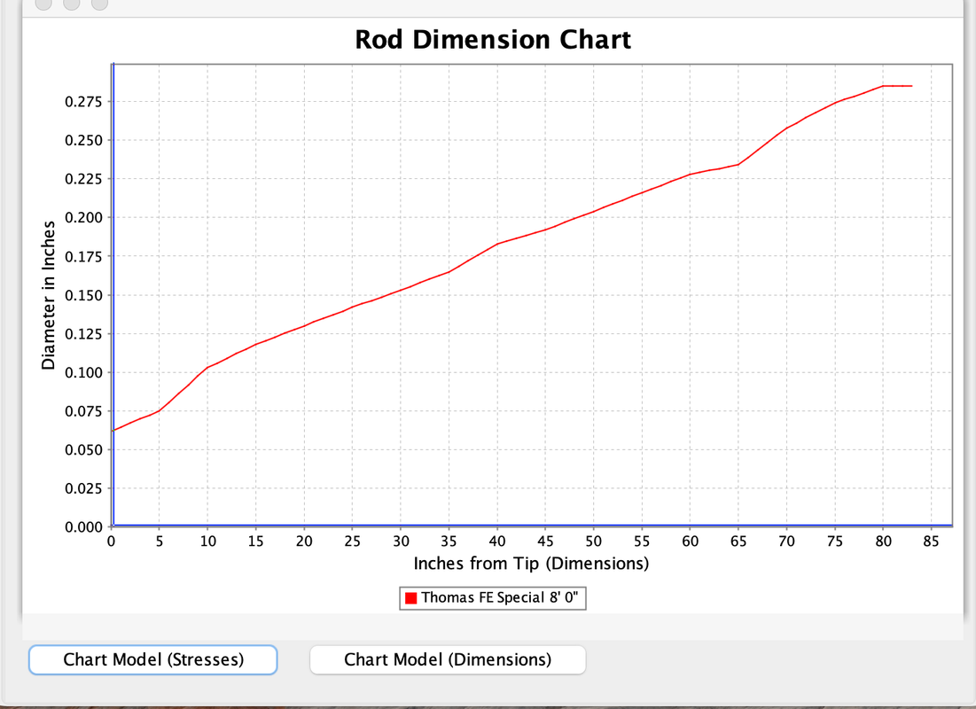This screenshot has height=709, width=976.
Task: Select the legend label Thomas FE Special 8' 0"
Action: click(500, 597)
